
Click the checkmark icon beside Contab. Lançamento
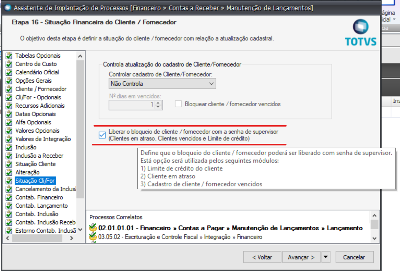pyautogui.click(x=9, y=206)
